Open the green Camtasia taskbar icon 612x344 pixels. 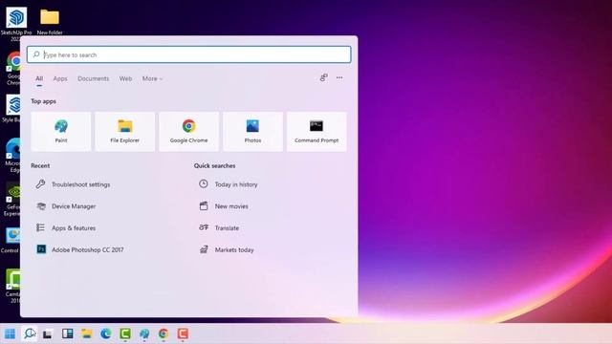point(125,333)
